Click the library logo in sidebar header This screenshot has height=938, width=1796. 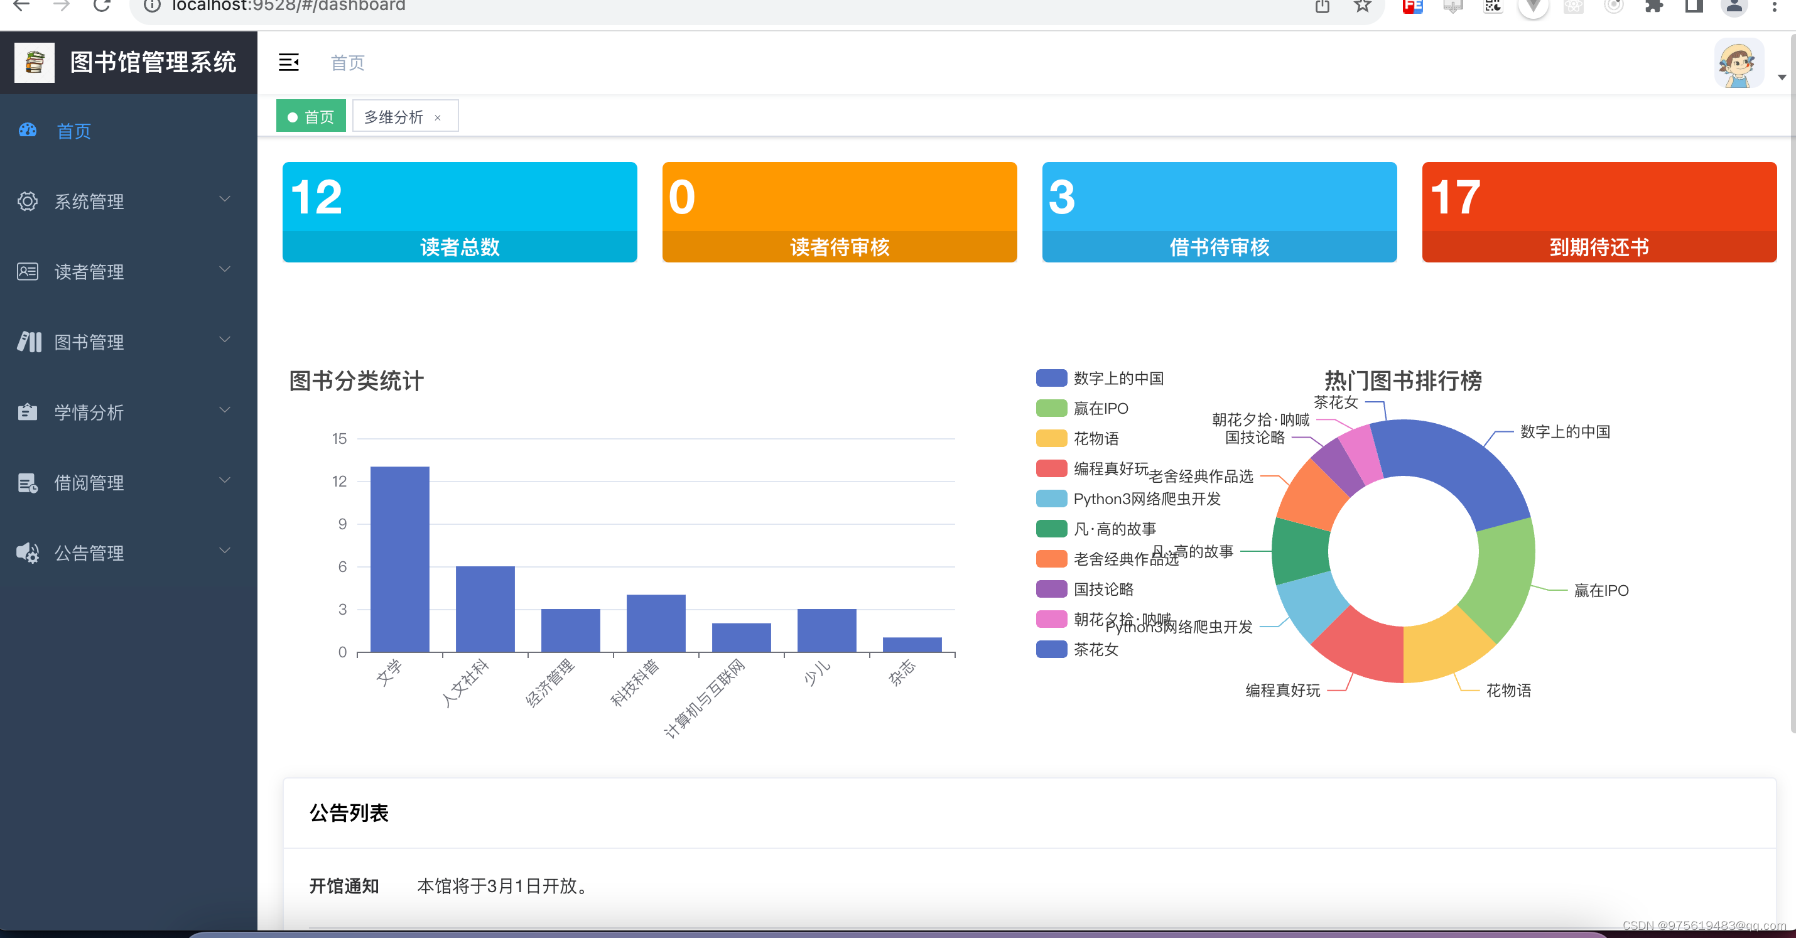tap(34, 63)
